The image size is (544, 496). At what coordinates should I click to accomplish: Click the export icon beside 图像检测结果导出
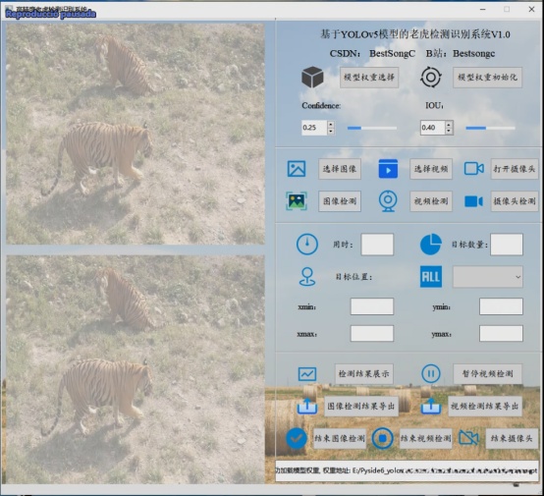point(307,406)
